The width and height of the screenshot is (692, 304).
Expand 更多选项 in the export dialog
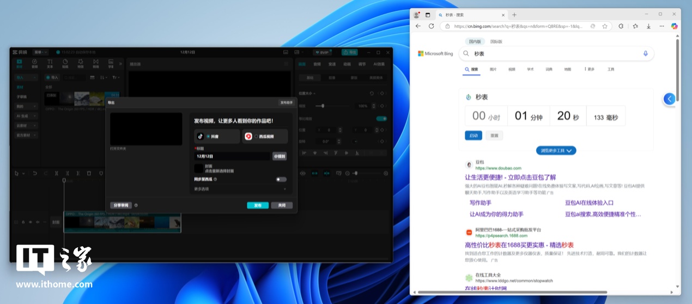tap(240, 189)
